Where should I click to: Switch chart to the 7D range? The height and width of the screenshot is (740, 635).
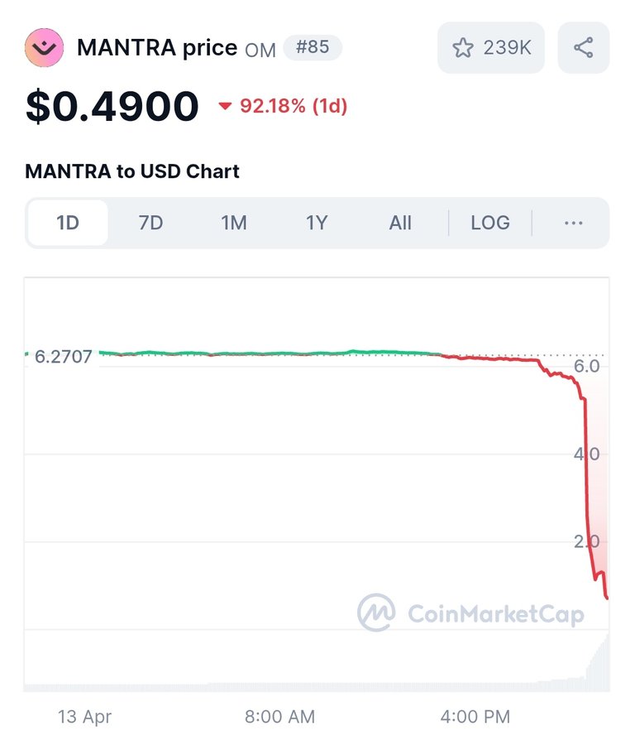click(150, 223)
